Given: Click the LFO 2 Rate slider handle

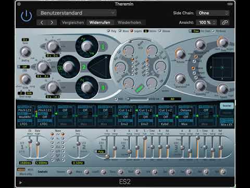Looking at the screenshot, I should pos(78,144).
